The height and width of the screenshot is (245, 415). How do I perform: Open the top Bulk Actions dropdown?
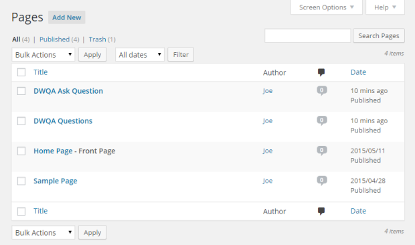44,54
